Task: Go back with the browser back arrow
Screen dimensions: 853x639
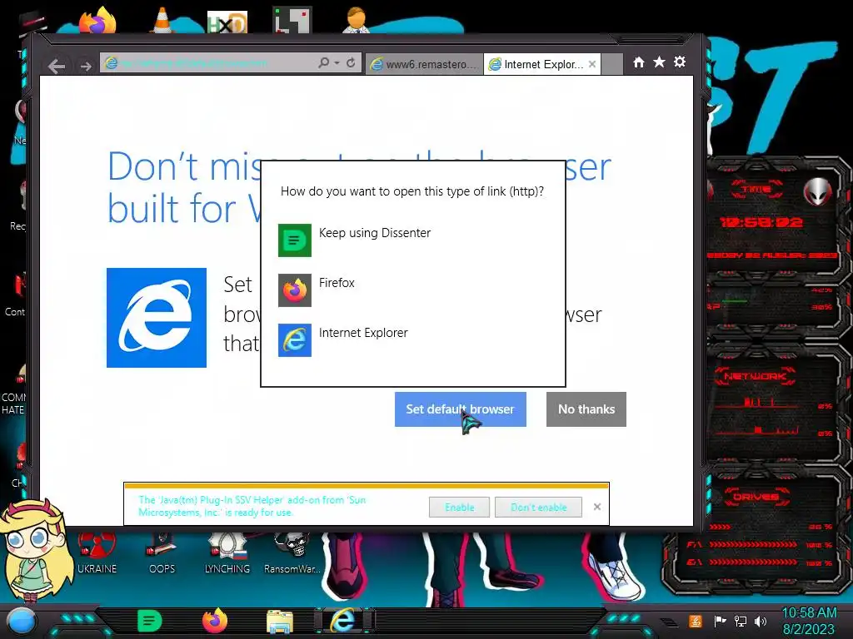Action: pyautogui.click(x=56, y=67)
